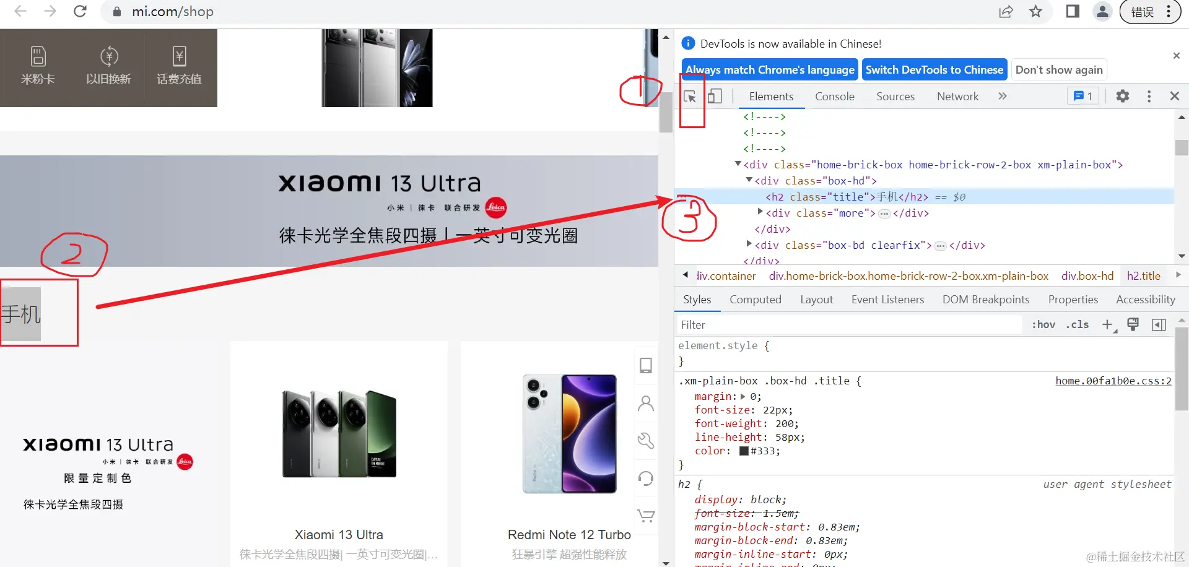Image resolution: width=1189 pixels, height=567 pixels.
Task: Open the Chrome profile avatar
Action: (x=1103, y=11)
